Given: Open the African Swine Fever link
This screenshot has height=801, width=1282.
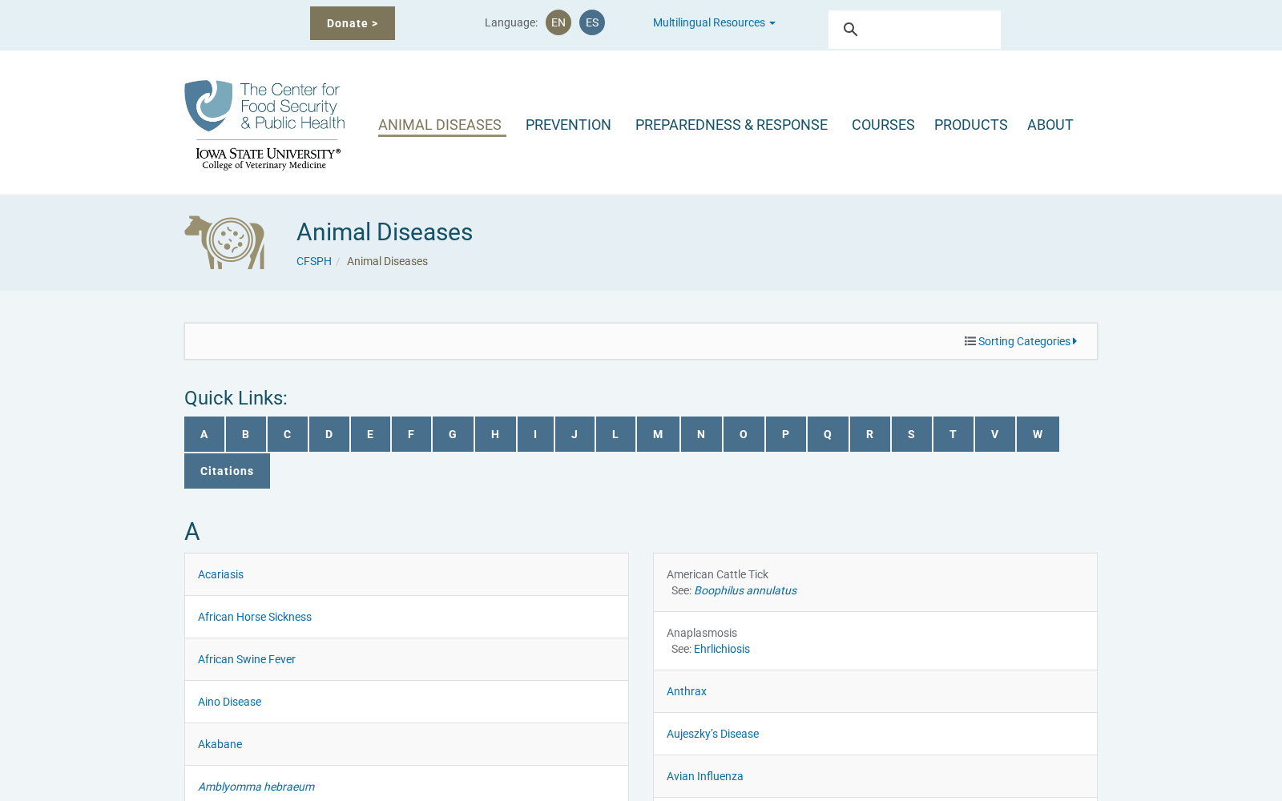Looking at the screenshot, I should 247,659.
